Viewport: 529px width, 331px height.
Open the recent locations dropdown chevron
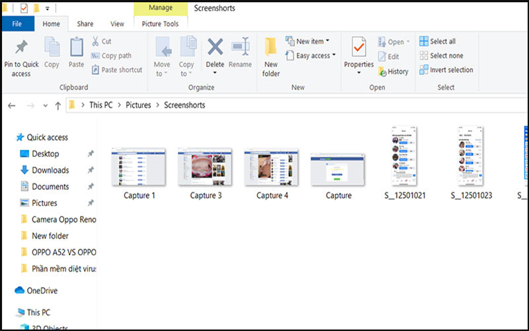(45, 106)
